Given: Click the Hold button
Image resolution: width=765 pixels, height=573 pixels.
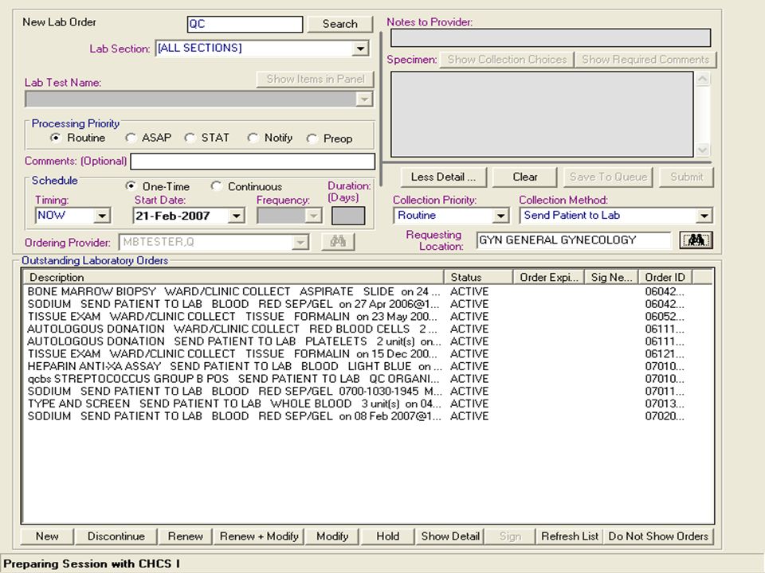Looking at the screenshot, I should pos(388,536).
